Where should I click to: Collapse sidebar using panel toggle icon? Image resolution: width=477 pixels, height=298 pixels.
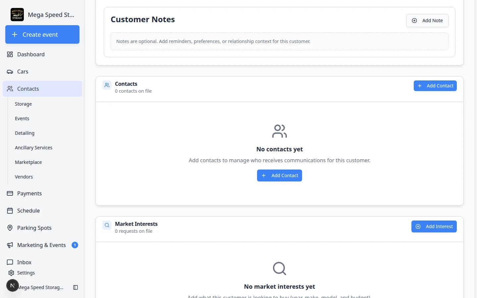tap(76, 287)
